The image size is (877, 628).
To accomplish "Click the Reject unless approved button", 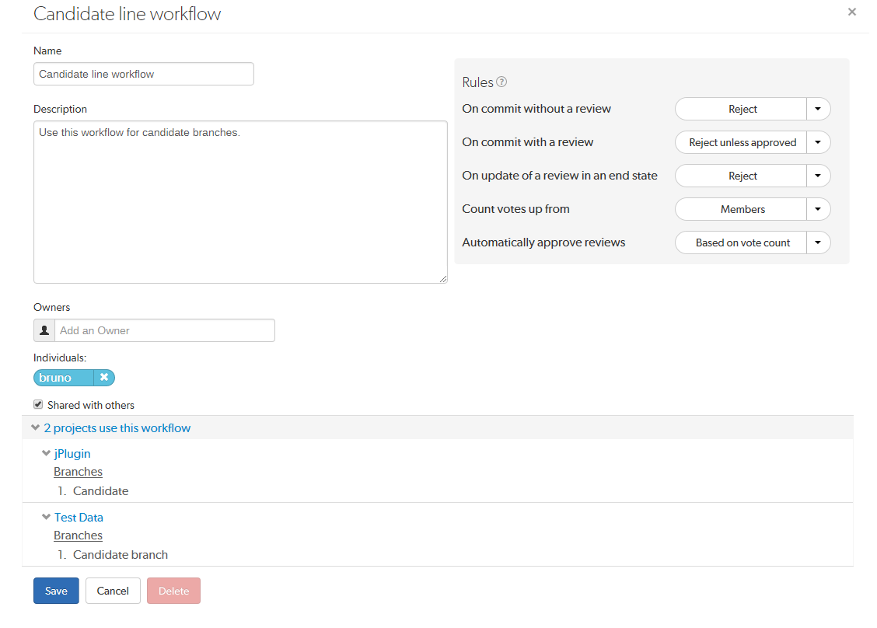I will (741, 142).
